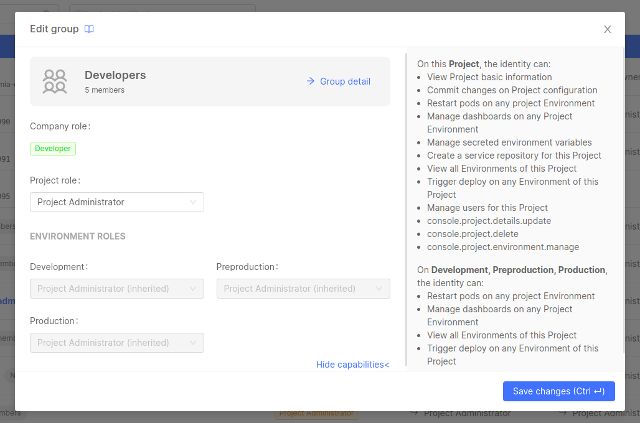This screenshot has width=640, height=423.
Task: Click the Enter key icon on Save changes
Action: coord(599,391)
